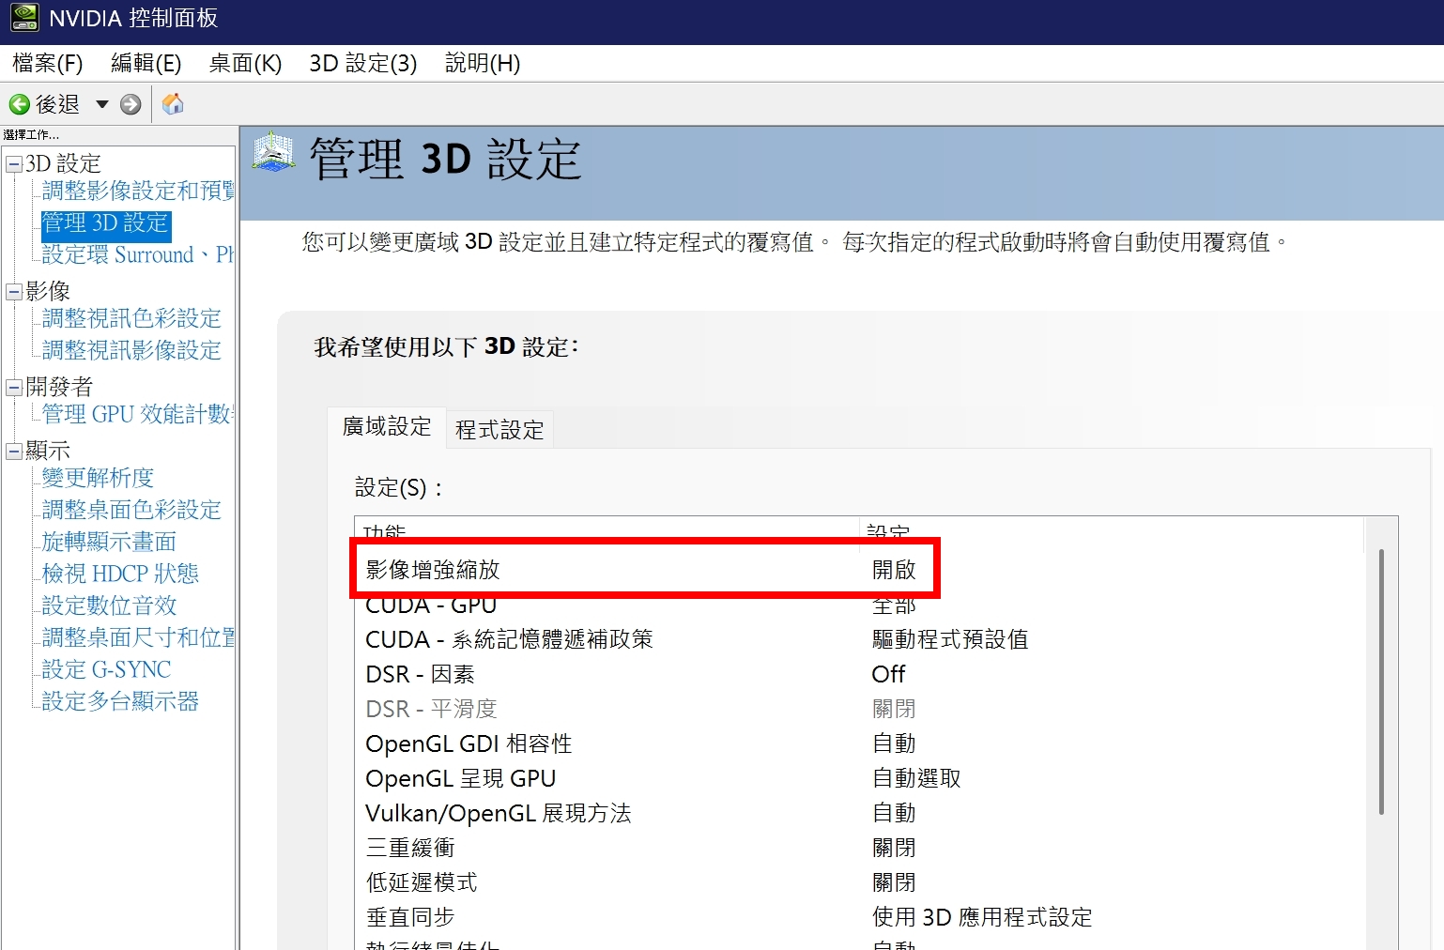This screenshot has height=950, width=1444.
Task: Select the CUDA - 系統記憶體遞補政策 row
Action: coord(859,639)
